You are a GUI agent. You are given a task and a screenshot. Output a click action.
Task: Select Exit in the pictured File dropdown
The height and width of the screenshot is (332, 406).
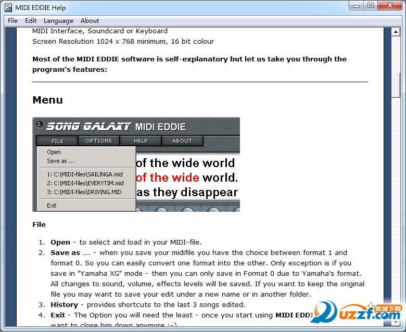coord(52,206)
